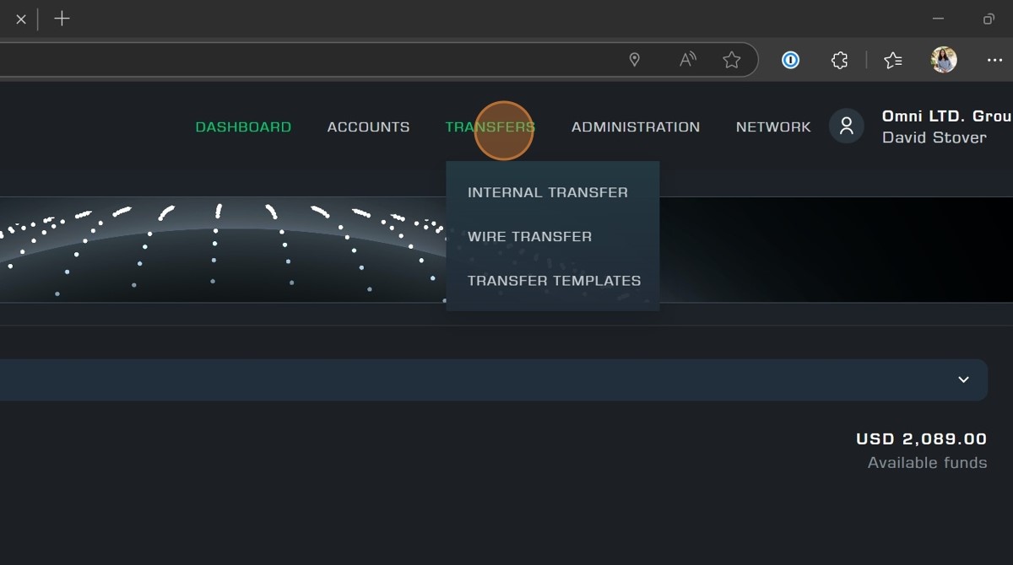Open the 1Password extension
1013x565 pixels.
[x=790, y=60]
